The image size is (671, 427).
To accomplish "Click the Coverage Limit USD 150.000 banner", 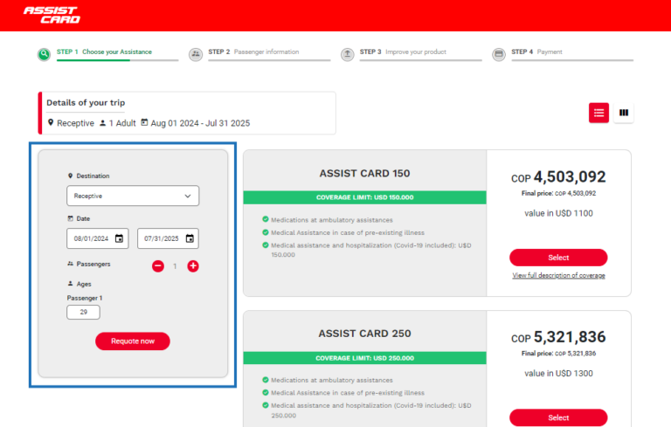I will coord(364,197).
